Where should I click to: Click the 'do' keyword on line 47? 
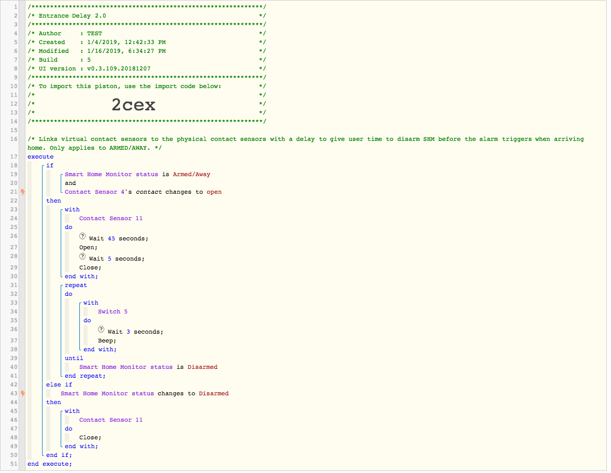pos(68,429)
